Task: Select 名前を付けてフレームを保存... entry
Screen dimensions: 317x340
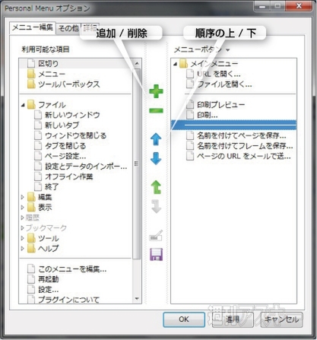Action: pos(245,146)
